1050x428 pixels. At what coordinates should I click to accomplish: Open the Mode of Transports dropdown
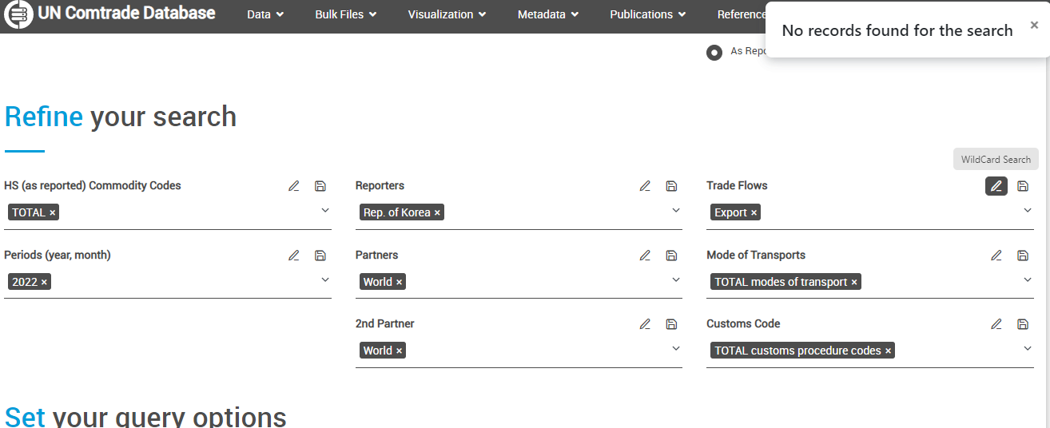[1028, 280]
